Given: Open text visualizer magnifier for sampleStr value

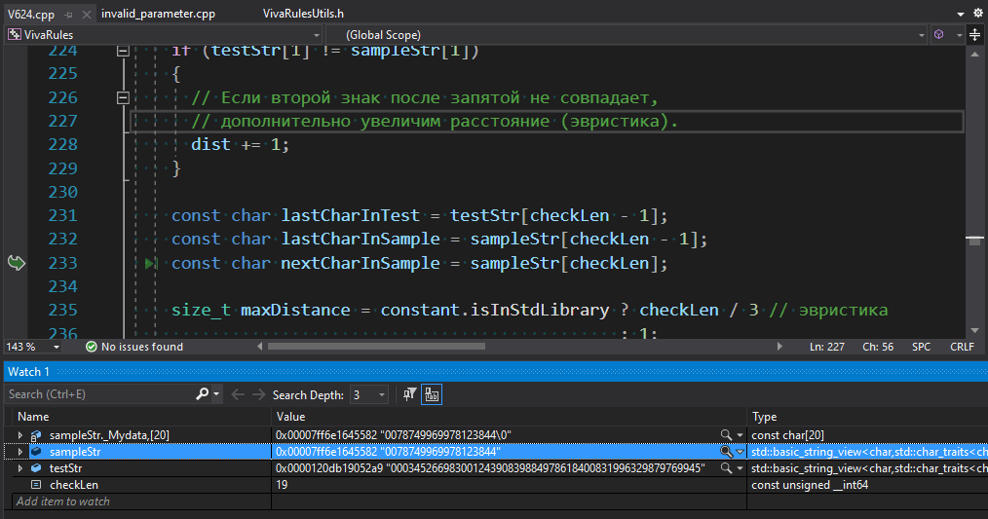Looking at the screenshot, I should coord(726,452).
